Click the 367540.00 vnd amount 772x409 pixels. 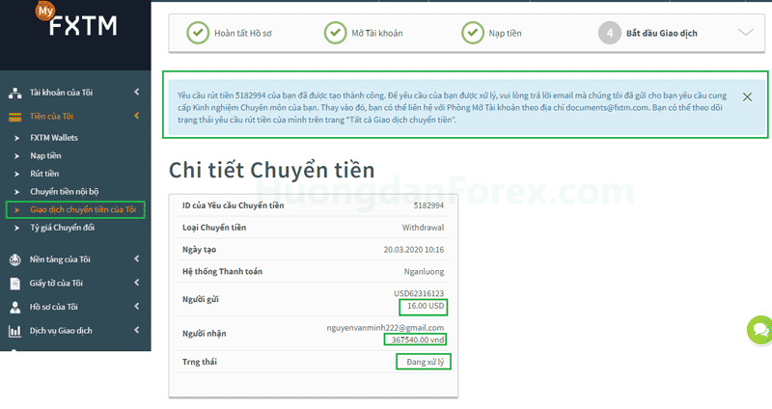point(418,340)
